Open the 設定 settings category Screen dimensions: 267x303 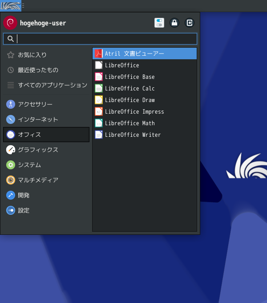point(46,210)
